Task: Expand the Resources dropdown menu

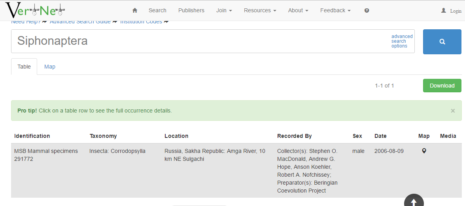Action: pos(260,10)
